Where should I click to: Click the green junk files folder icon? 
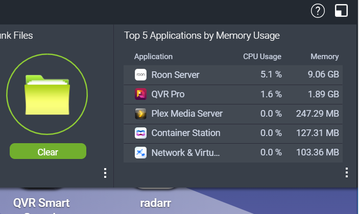(47, 95)
